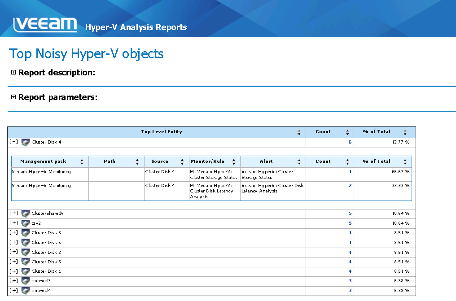Open count link 4 for Cluster Disk 6
456x301 pixels.
pos(350,242)
